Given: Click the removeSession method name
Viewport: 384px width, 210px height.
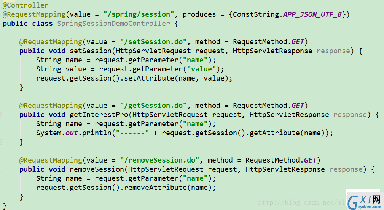Looking at the screenshot, I should point(97,169).
